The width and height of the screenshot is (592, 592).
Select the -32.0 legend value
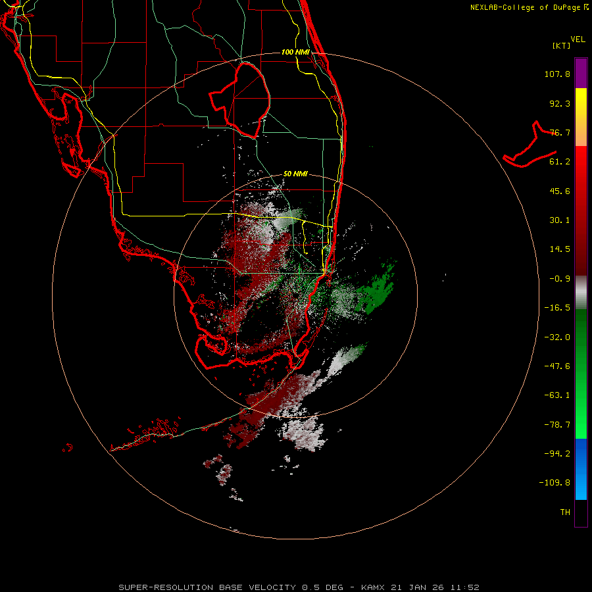pos(557,337)
